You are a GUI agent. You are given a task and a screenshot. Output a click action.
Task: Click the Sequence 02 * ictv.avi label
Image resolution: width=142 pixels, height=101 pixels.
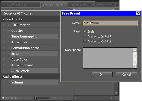tap(18, 13)
